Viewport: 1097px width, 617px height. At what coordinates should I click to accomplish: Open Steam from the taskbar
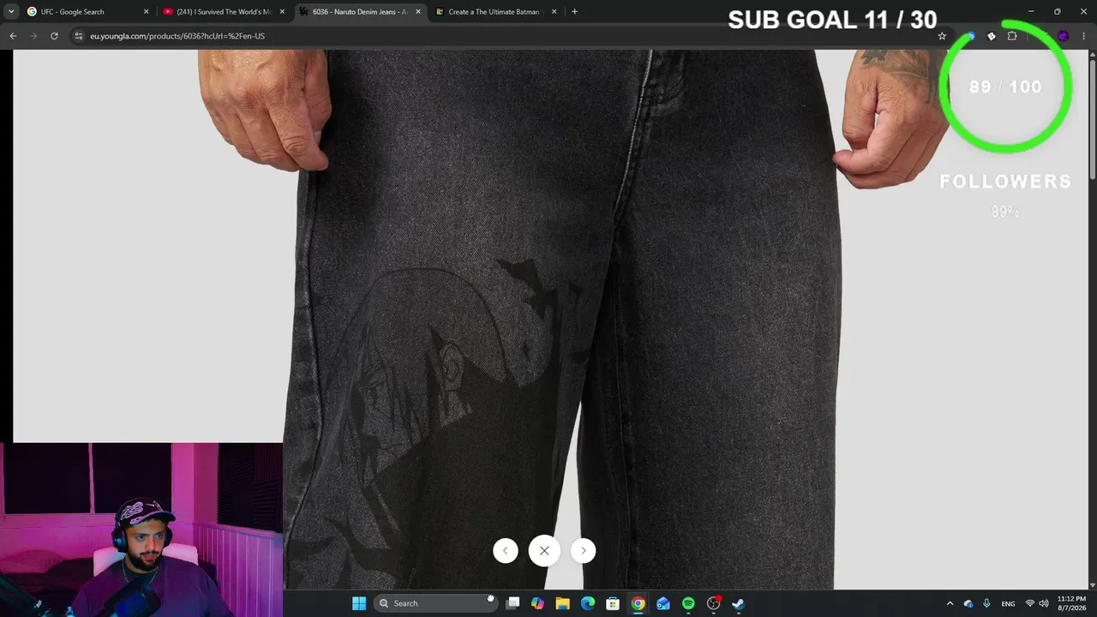pos(738,603)
